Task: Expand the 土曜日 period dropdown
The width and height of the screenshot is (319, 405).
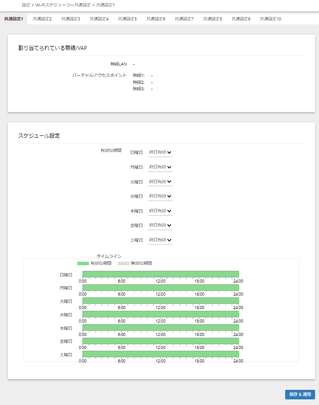Action: point(160,240)
